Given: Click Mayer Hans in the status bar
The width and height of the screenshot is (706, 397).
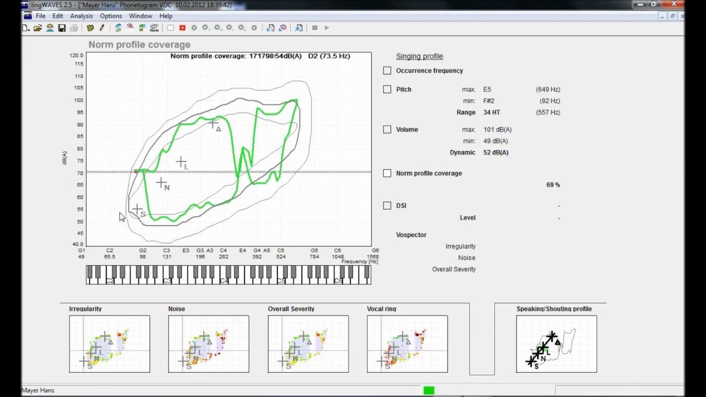Looking at the screenshot, I should tap(38, 390).
